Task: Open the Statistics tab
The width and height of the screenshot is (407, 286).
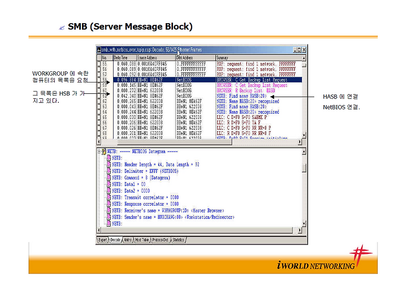Action: coord(178,240)
